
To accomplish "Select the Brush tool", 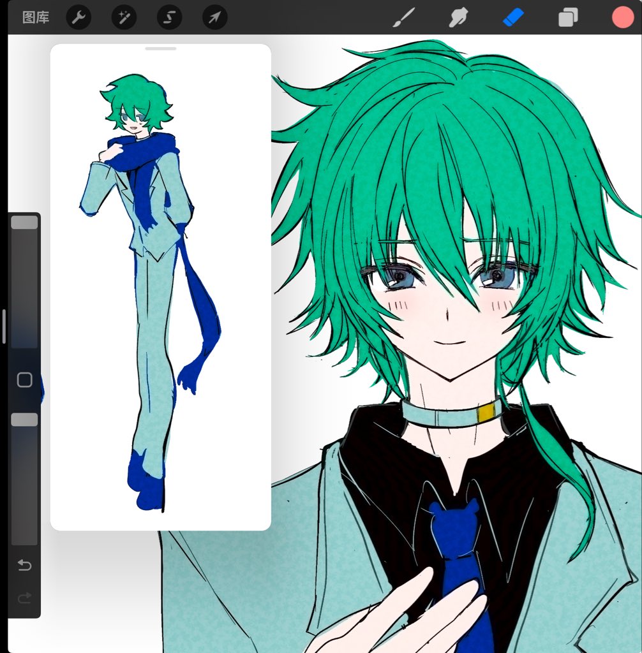I will tap(403, 18).
